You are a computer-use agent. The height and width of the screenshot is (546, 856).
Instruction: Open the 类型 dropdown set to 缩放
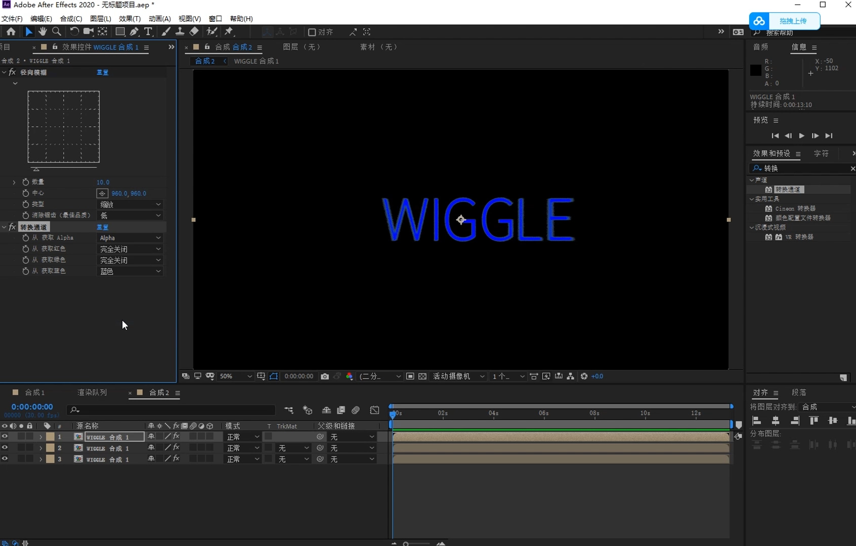tap(130, 204)
